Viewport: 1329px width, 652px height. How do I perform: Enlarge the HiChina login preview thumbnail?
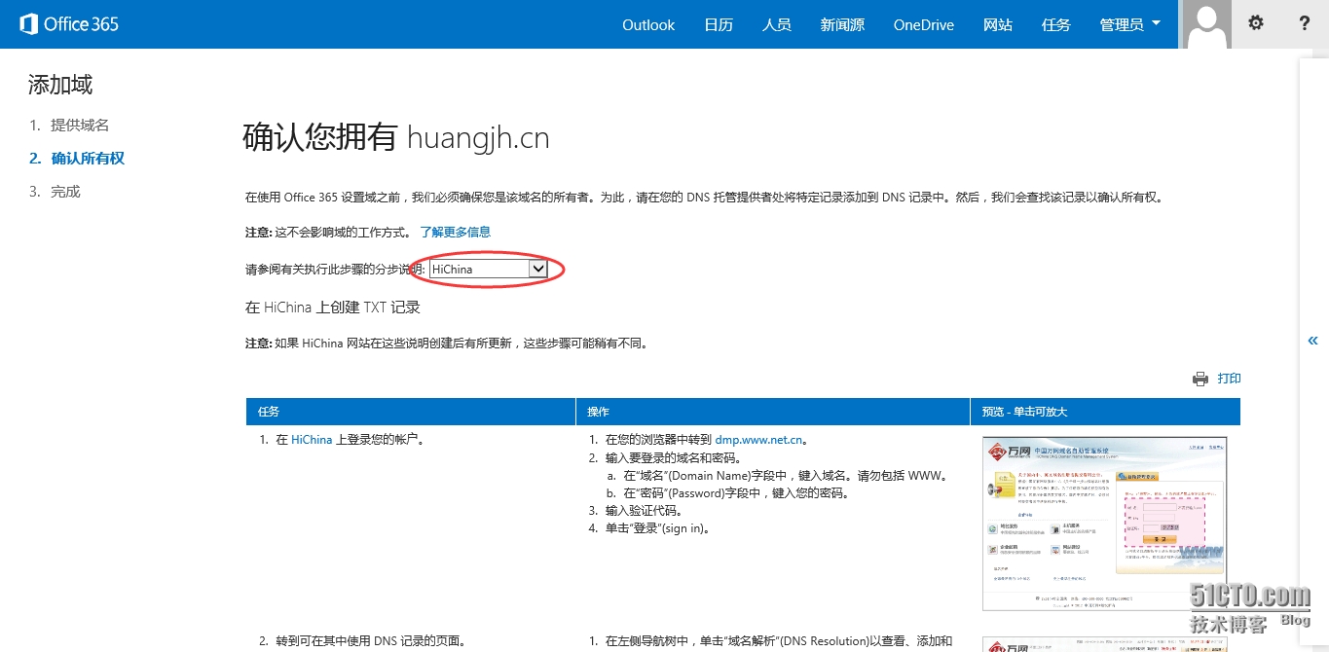pos(1104,523)
